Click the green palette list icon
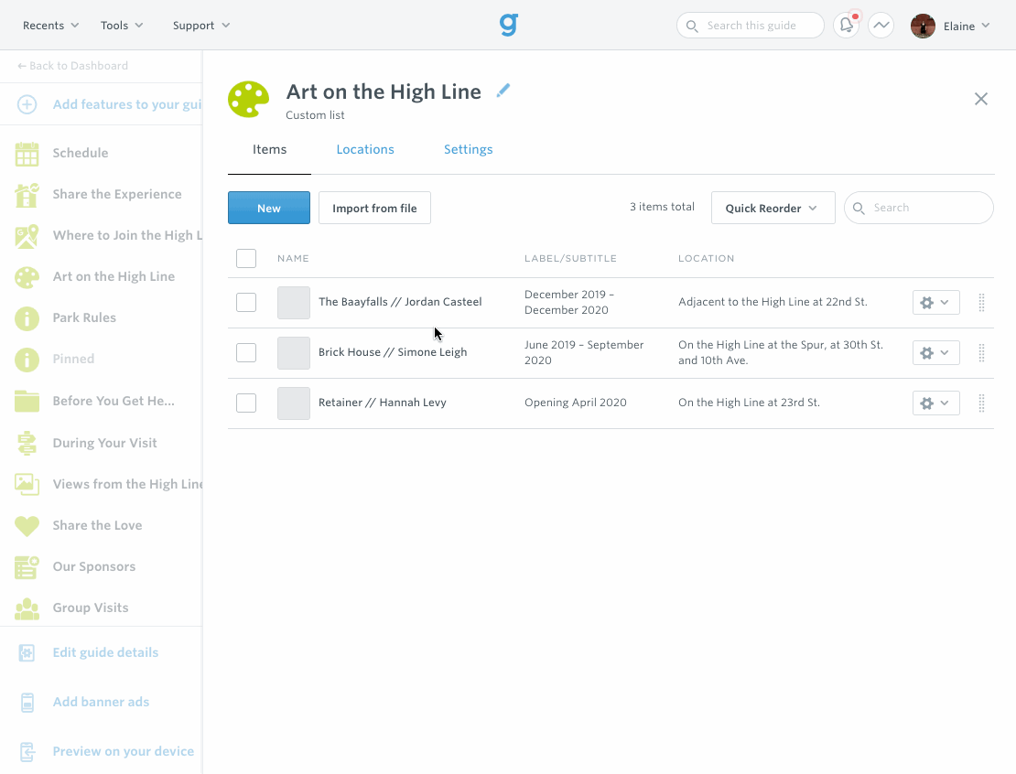Image resolution: width=1016 pixels, height=774 pixels. 249,100
